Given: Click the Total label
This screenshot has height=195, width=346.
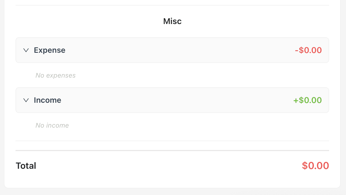Looking at the screenshot, I should coord(26,166).
